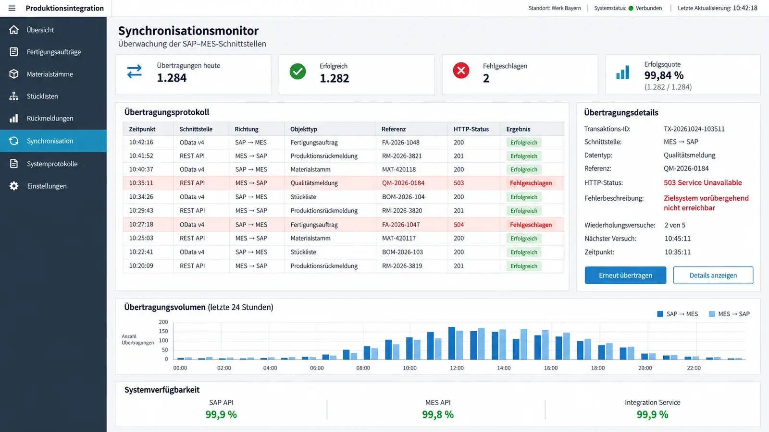This screenshot has height=432, width=769.
Task: Click the Materialstämme cube icon
Action: click(x=14, y=74)
